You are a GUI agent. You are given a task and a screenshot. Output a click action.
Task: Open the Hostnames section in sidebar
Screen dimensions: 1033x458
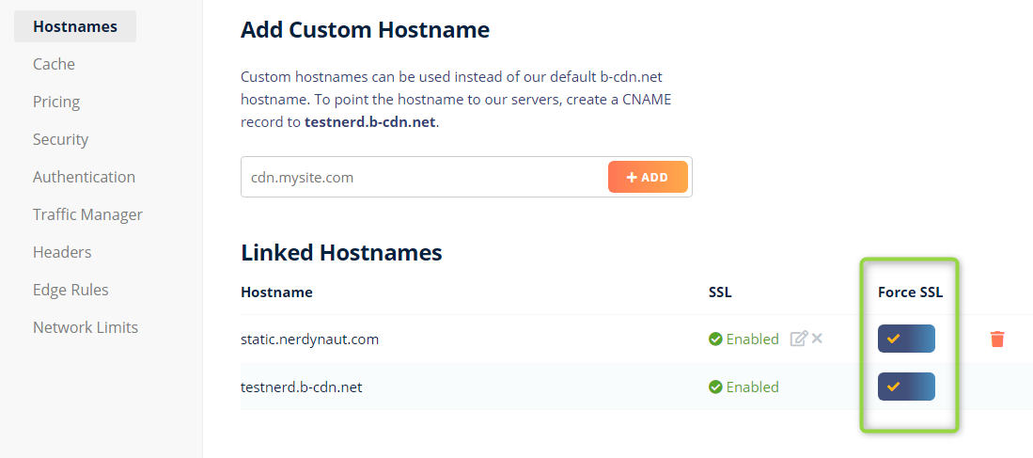coord(75,26)
